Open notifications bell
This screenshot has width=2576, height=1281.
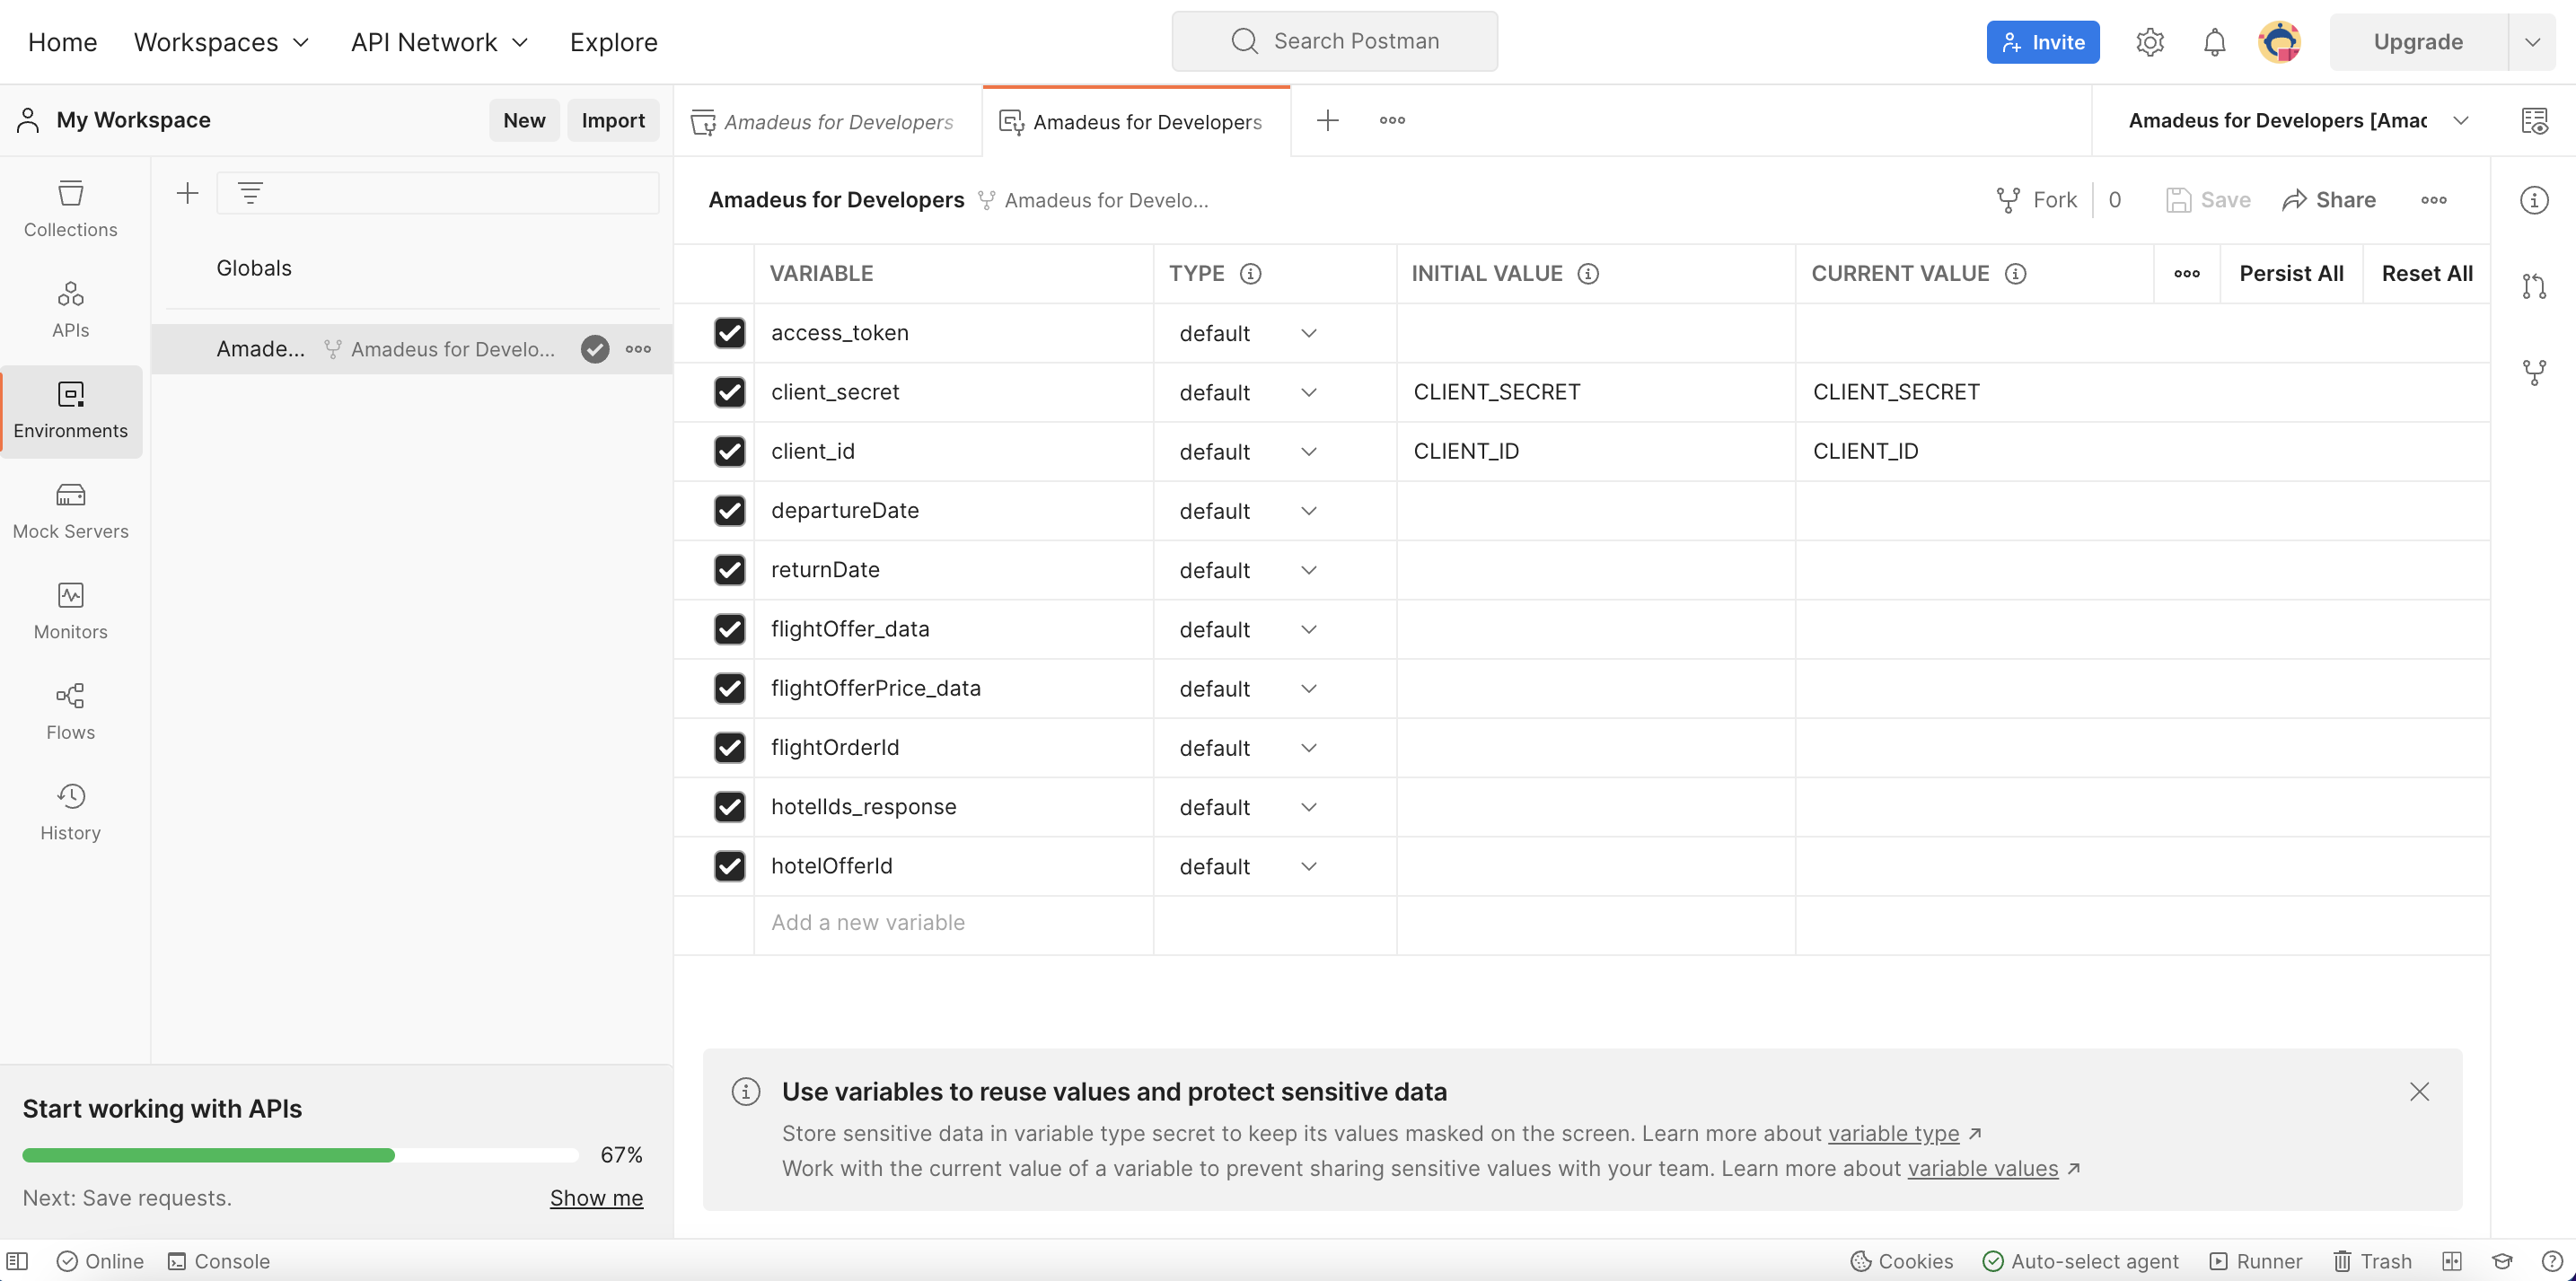tap(2215, 42)
